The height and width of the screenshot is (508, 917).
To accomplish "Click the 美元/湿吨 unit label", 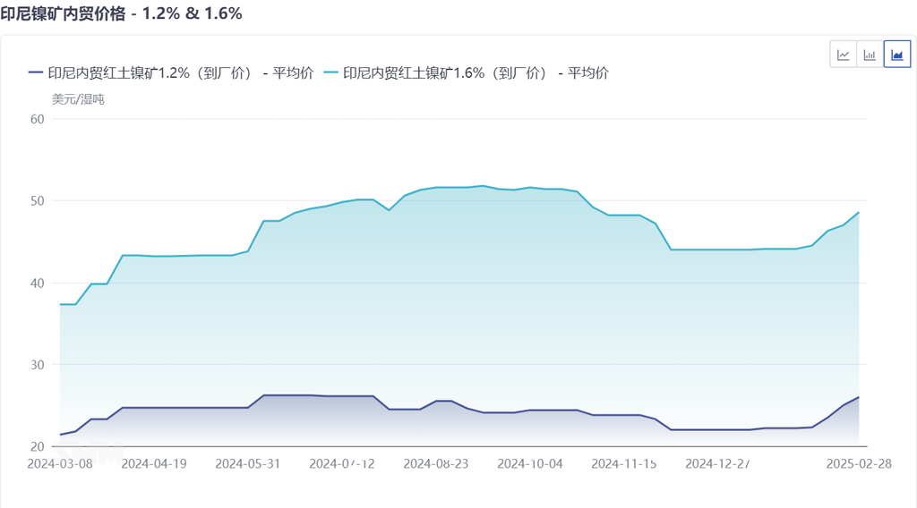I will point(78,99).
